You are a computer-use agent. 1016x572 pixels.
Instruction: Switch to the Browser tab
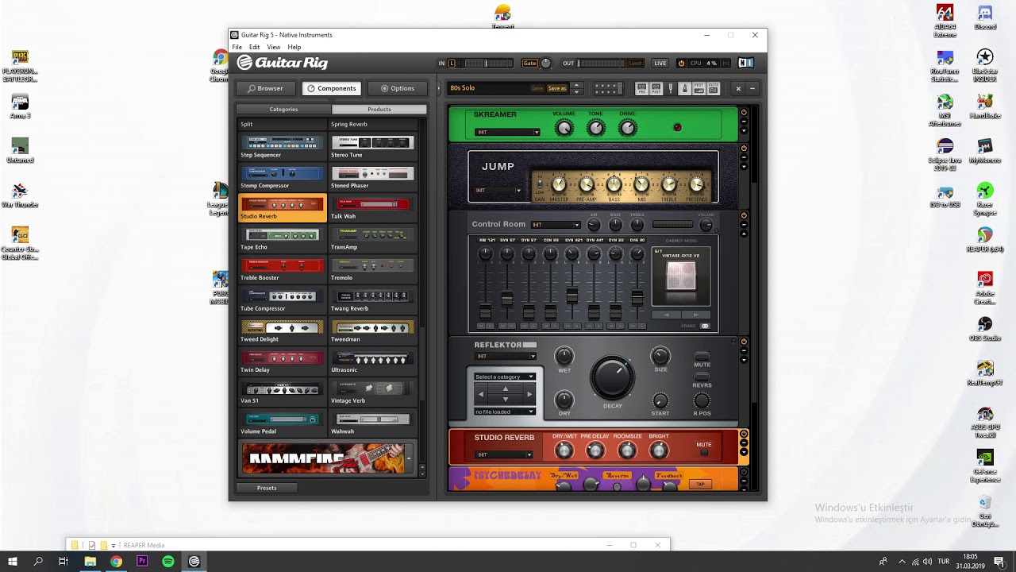pos(265,88)
